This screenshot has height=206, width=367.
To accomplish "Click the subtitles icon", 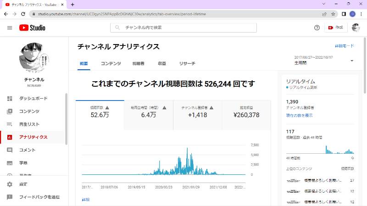I will point(10,163).
